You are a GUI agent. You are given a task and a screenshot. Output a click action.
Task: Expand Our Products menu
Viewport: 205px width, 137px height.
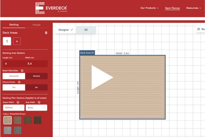[x=149, y=8]
